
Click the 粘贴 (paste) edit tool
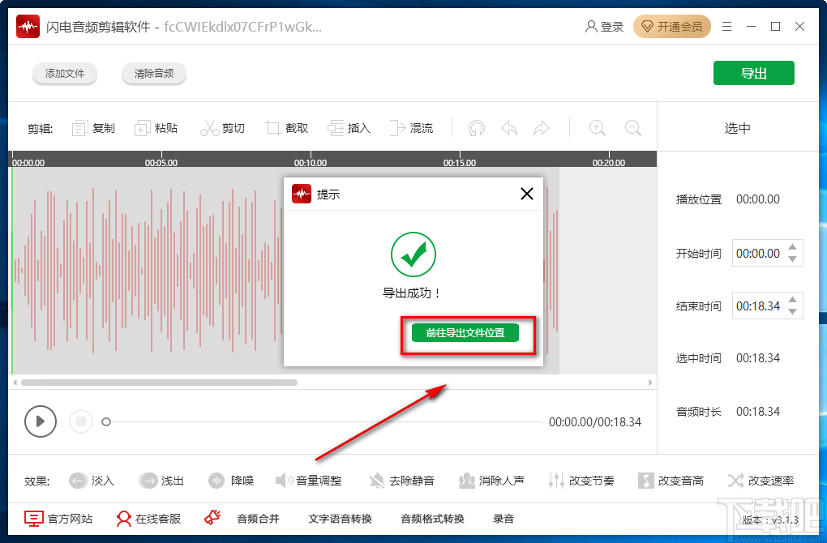[156, 128]
